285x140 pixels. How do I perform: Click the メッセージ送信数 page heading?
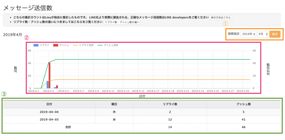tap(28, 8)
